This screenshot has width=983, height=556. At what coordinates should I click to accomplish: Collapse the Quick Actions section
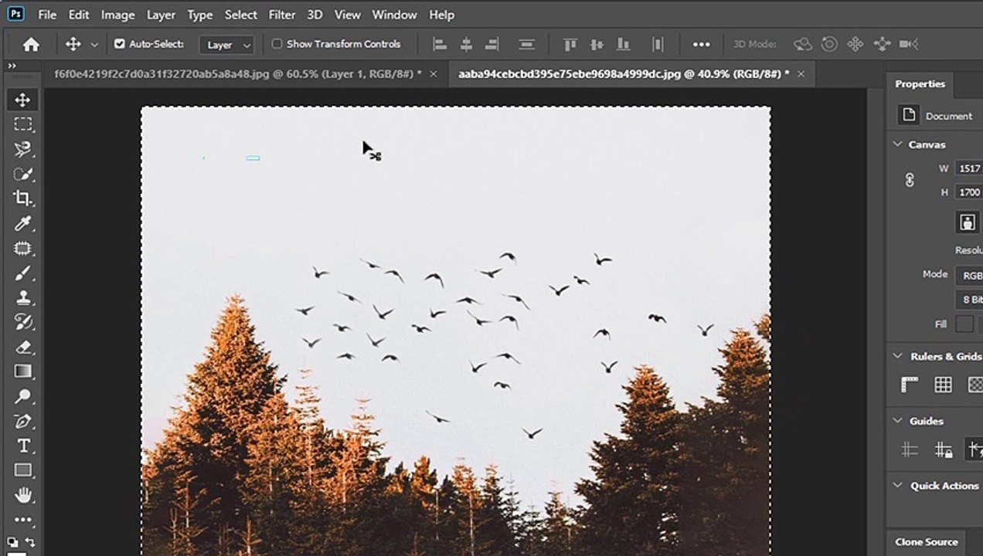[897, 486]
